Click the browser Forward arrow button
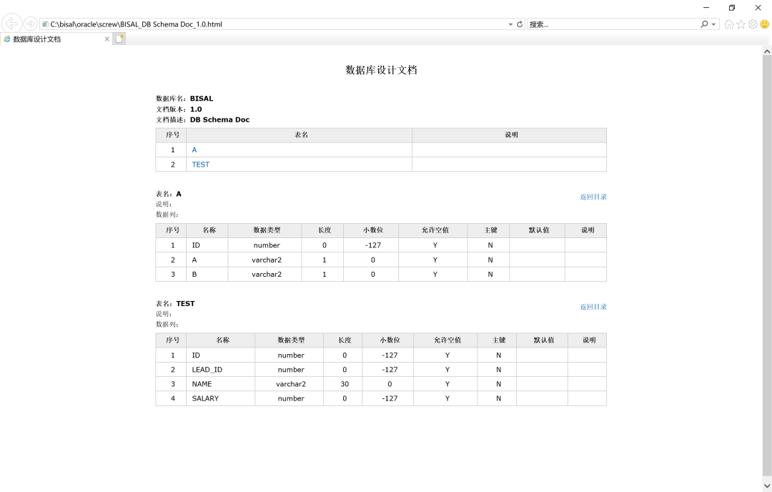This screenshot has width=772, height=492. pos(31,24)
